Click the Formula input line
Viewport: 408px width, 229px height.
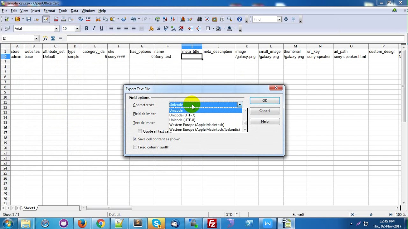click(x=236, y=38)
